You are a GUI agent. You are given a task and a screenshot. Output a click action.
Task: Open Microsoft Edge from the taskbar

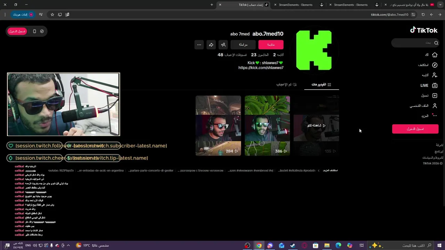click(338, 245)
